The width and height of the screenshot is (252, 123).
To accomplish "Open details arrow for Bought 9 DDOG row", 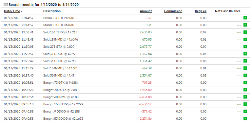I will 245,111.
